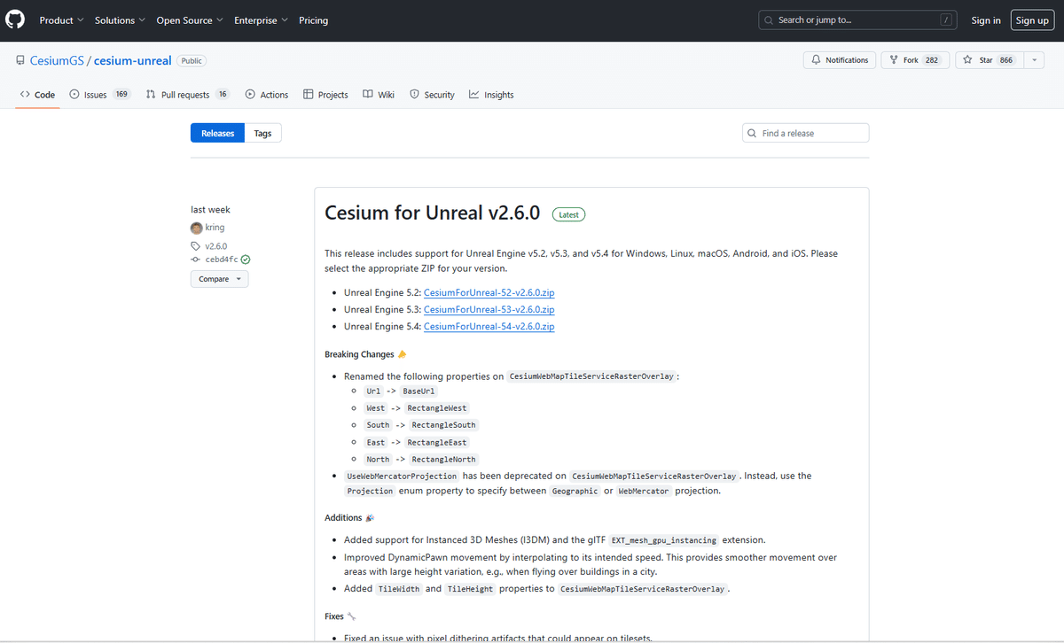Open notifications using the bell icon
This screenshot has height=643, width=1064.
coord(815,59)
